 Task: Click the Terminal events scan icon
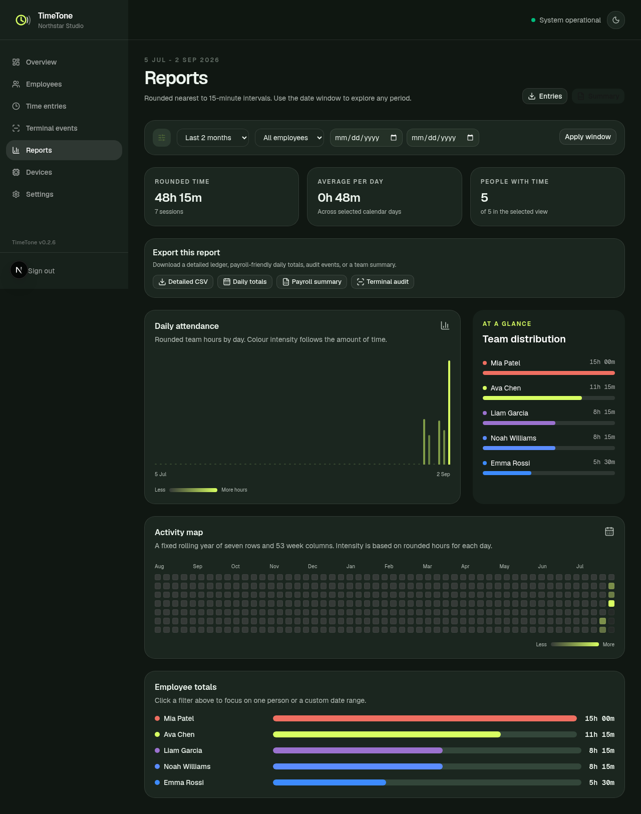(16, 128)
